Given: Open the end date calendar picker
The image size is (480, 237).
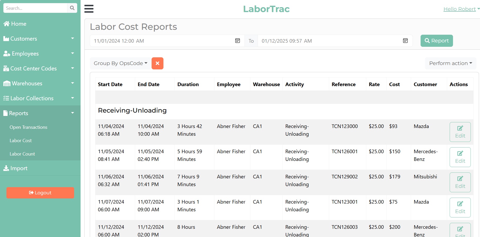Looking at the screenshot, I should tap(405, 41).
